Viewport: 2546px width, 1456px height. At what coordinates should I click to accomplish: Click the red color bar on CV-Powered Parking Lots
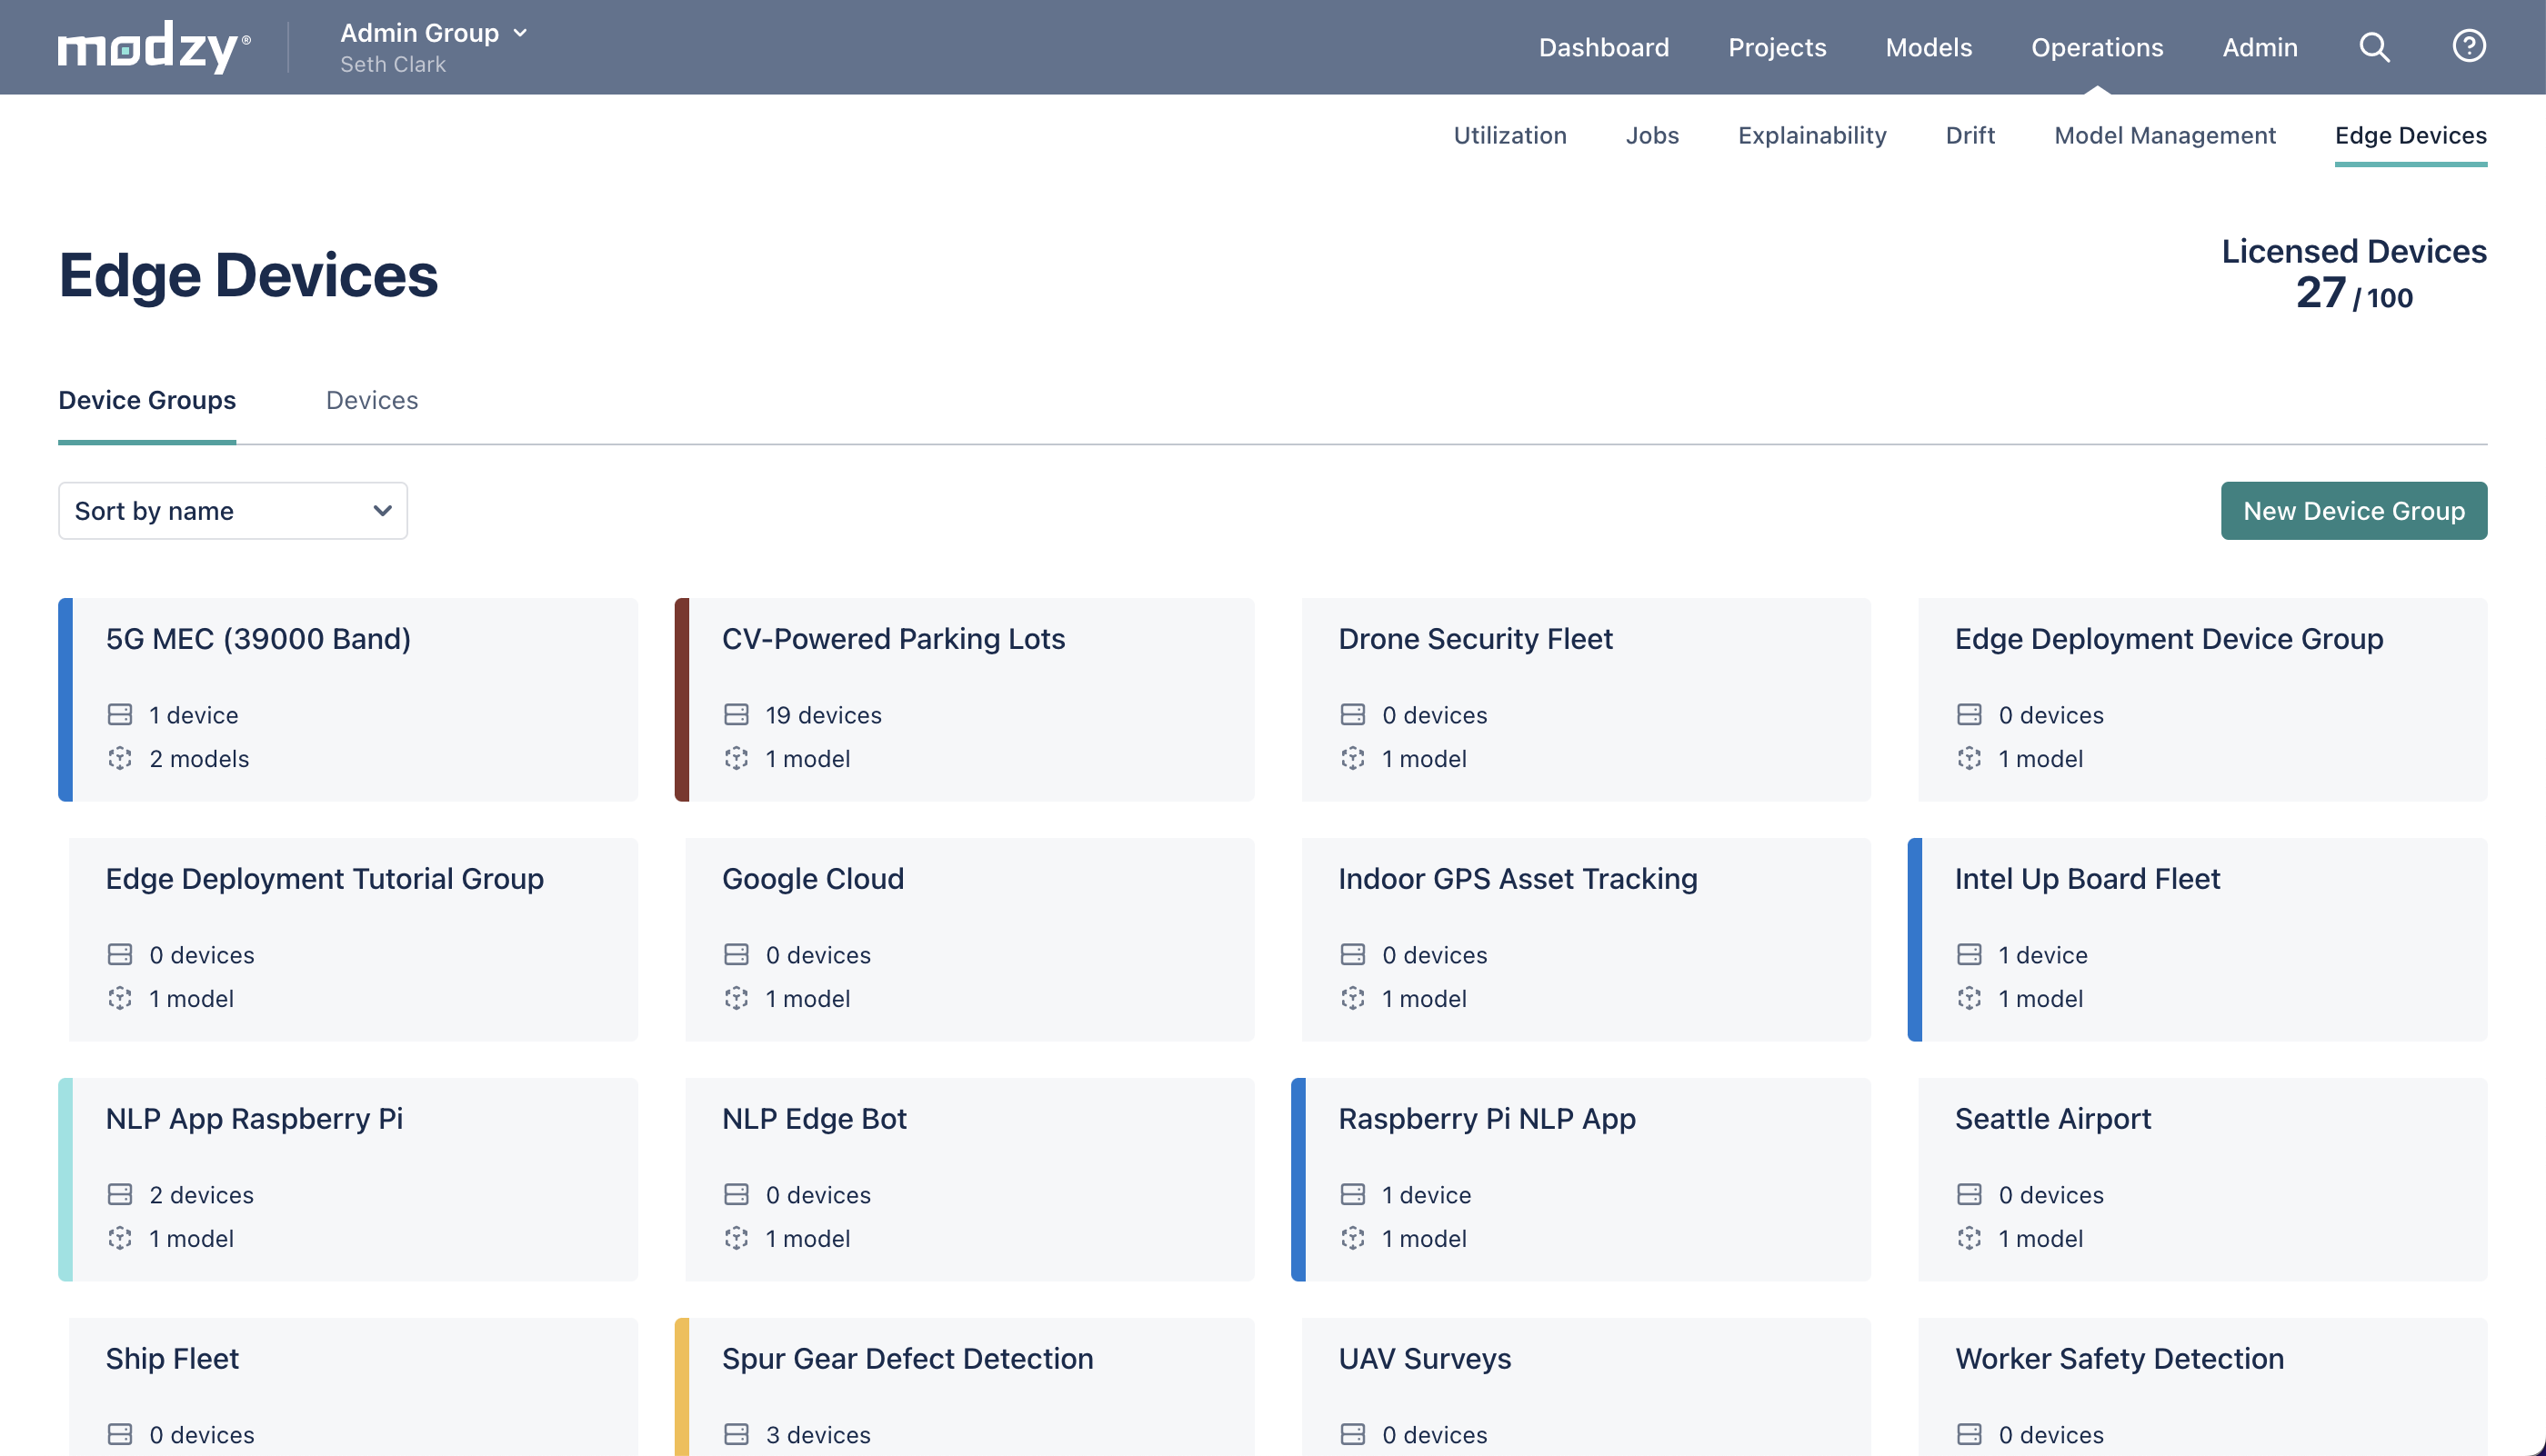[x=681, y=699]
